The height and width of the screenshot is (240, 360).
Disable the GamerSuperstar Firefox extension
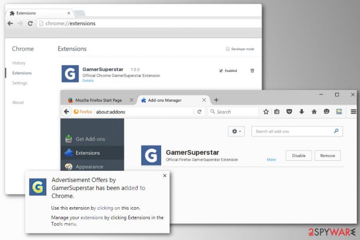[x=299, y=156]
